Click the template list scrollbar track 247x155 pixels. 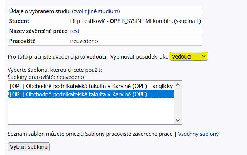(x=178, y=102)
